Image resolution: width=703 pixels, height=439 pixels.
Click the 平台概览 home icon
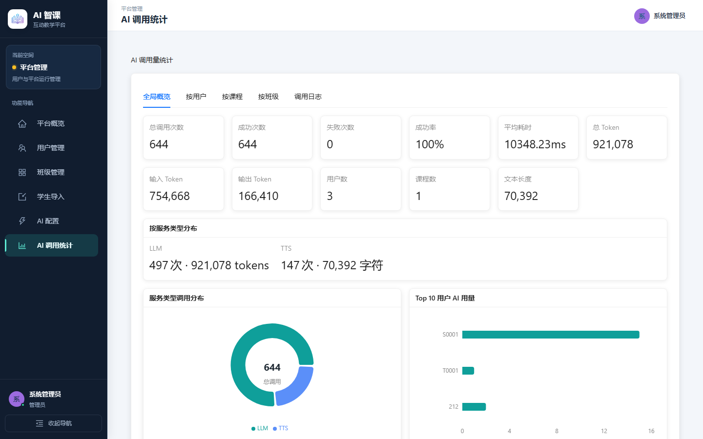(22, 123)
